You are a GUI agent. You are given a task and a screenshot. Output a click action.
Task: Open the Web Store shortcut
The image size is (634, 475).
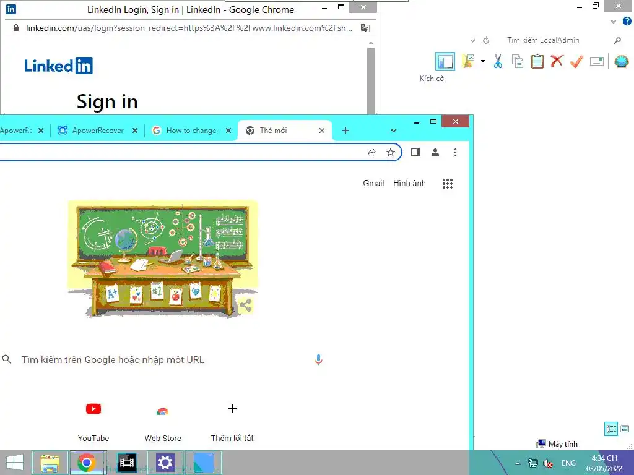[x=163, y=422]
